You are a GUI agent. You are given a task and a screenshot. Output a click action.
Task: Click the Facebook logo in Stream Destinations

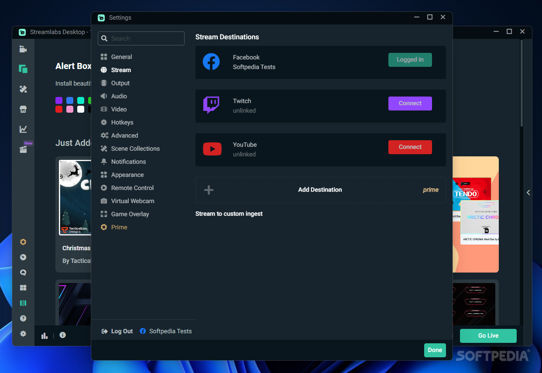tap(211, 62)
